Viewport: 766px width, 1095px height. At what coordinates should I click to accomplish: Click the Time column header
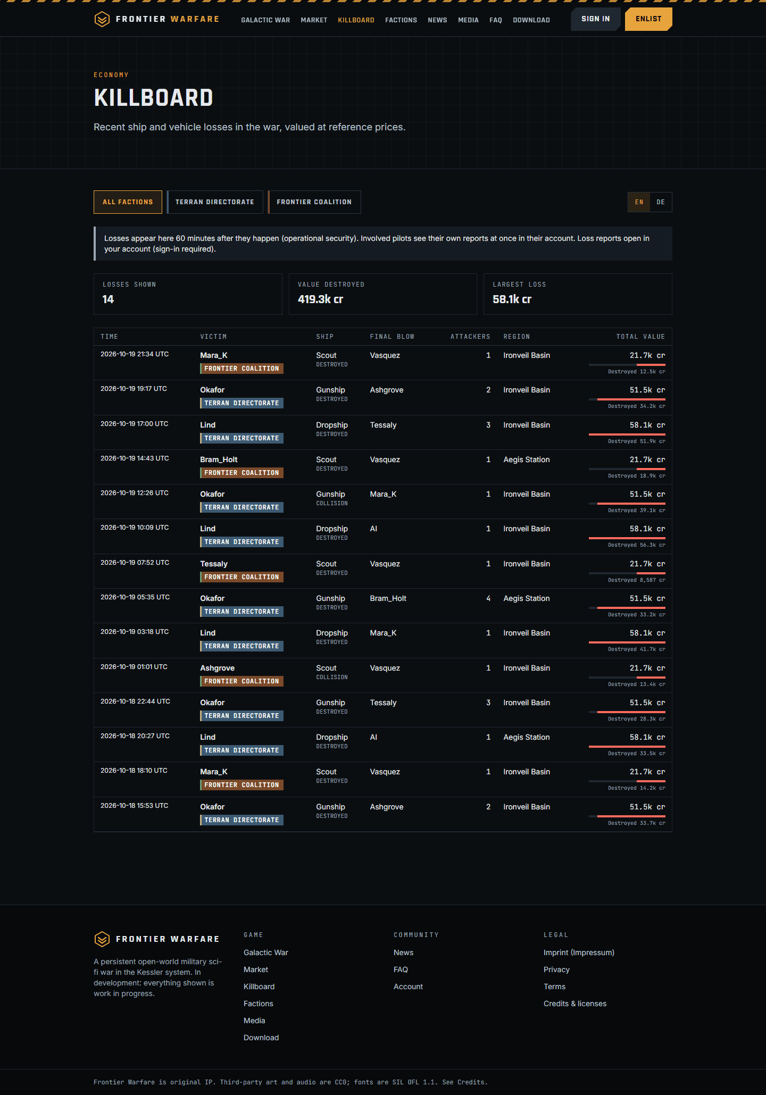coord(110,337)
